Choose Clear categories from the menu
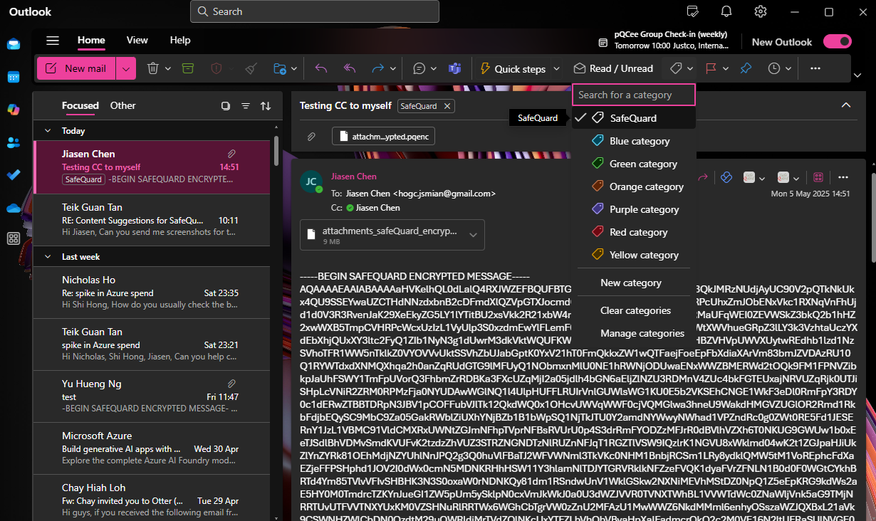The height and width of the screenshot is (521, 876). pos(634,310)
